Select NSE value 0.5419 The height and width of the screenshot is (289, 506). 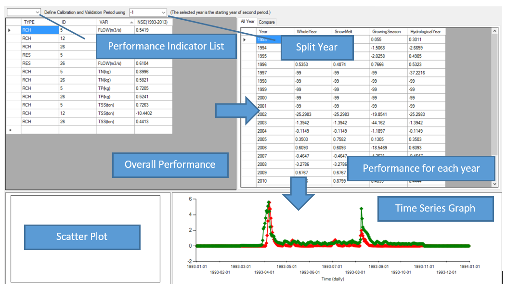(x=153, y=30)
